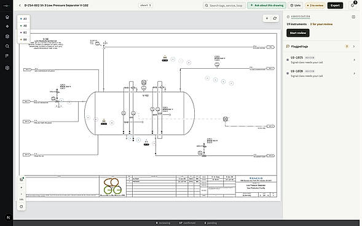The height and width of the screenshot is (226, 362).
Task: Click Ask about this drawing button
Action: tap(267, 6)
